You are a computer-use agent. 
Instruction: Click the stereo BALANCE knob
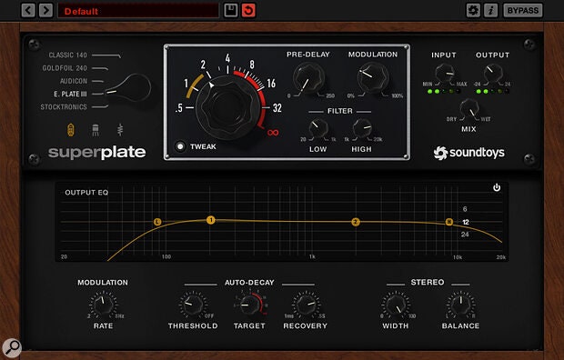(x=461, y=305)
